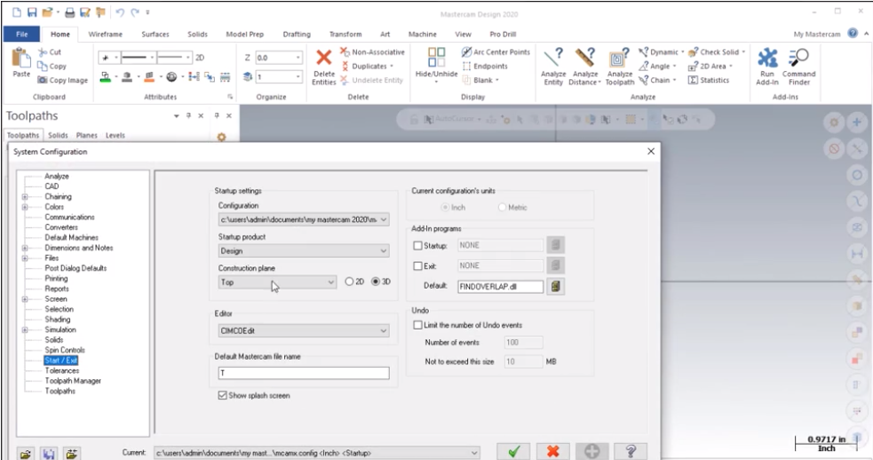Select Post Dialog Defaults in tree
This screenshot has width=873, height=460.
pos(75,268)
